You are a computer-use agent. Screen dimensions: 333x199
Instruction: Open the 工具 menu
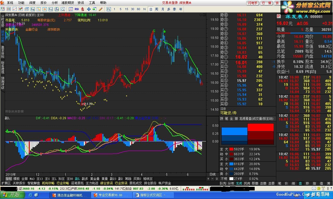[x=92, y=3]
